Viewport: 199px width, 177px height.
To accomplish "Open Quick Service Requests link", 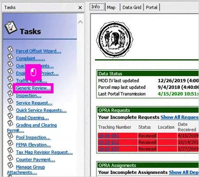I will pos(41,110).
